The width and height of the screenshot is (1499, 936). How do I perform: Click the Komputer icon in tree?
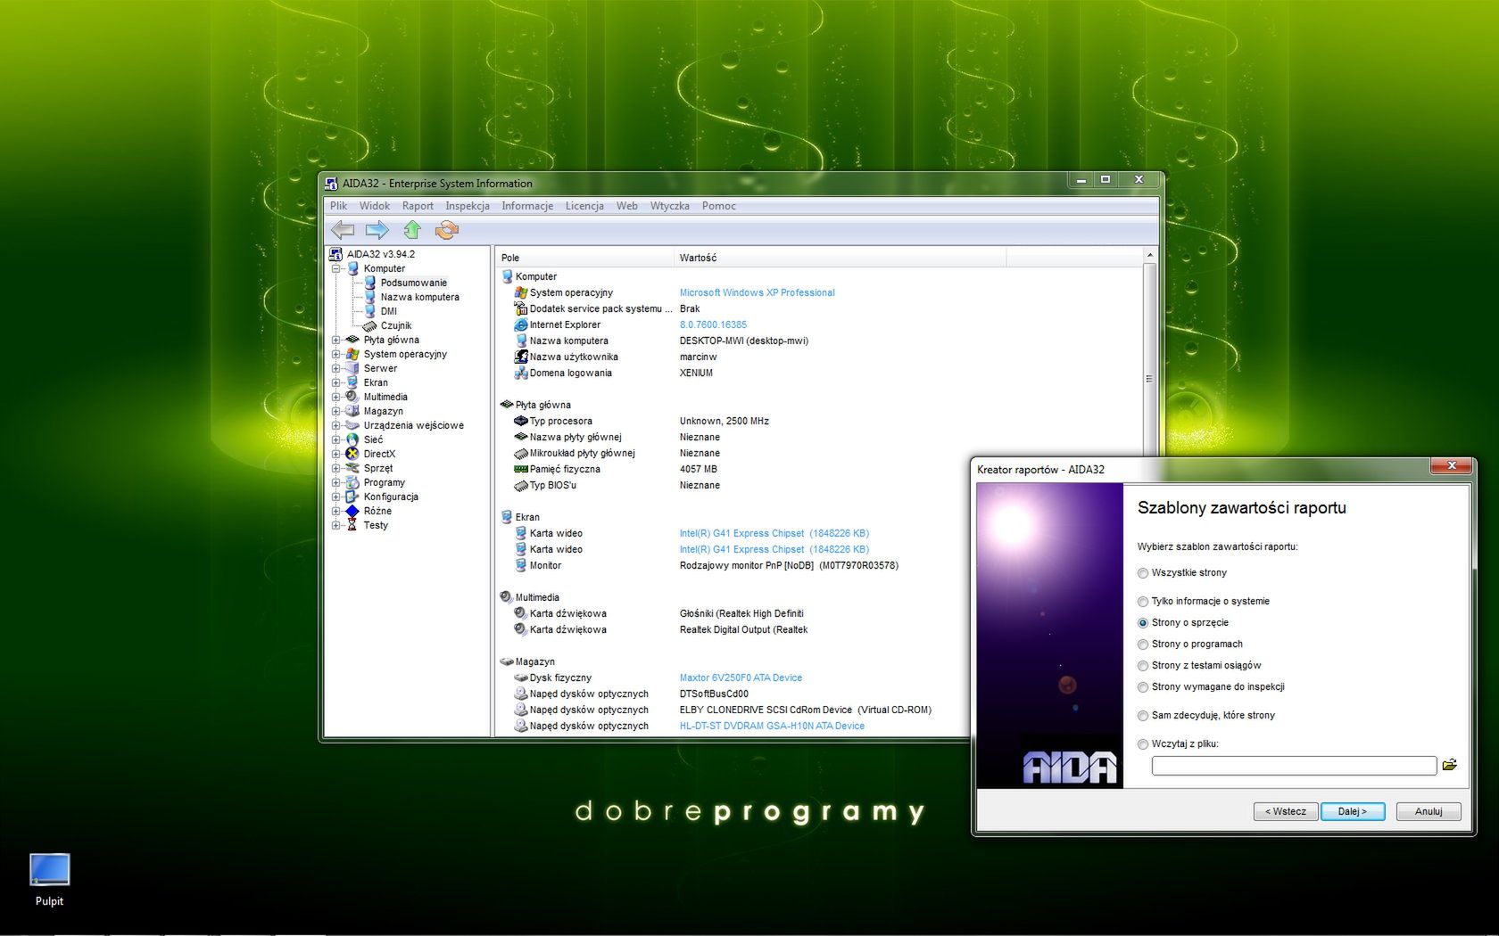tap(353, 268)
